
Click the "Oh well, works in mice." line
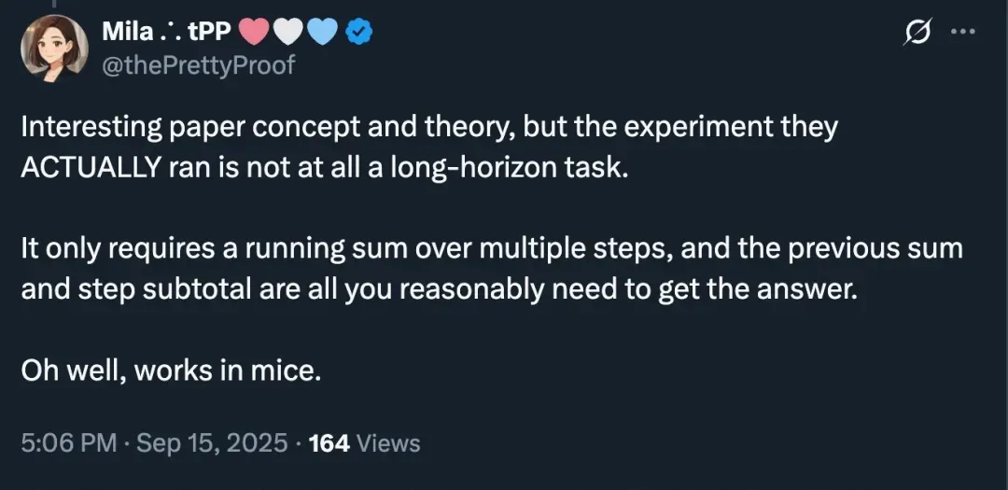(x=171, y=370)
